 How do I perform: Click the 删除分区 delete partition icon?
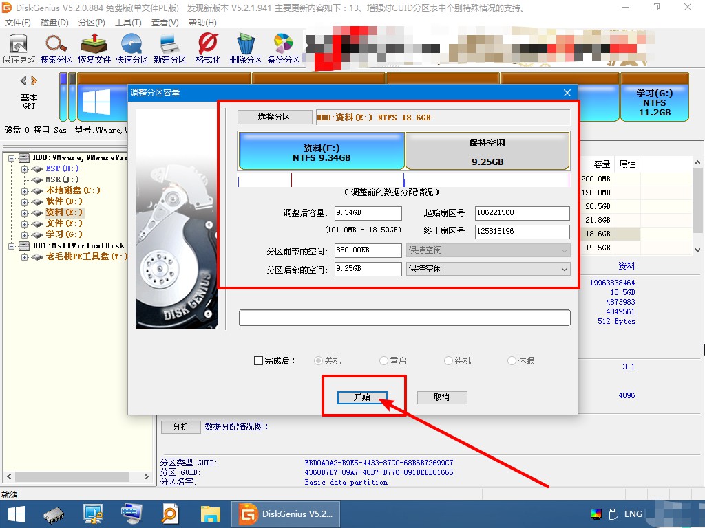[x=246, y=49]
